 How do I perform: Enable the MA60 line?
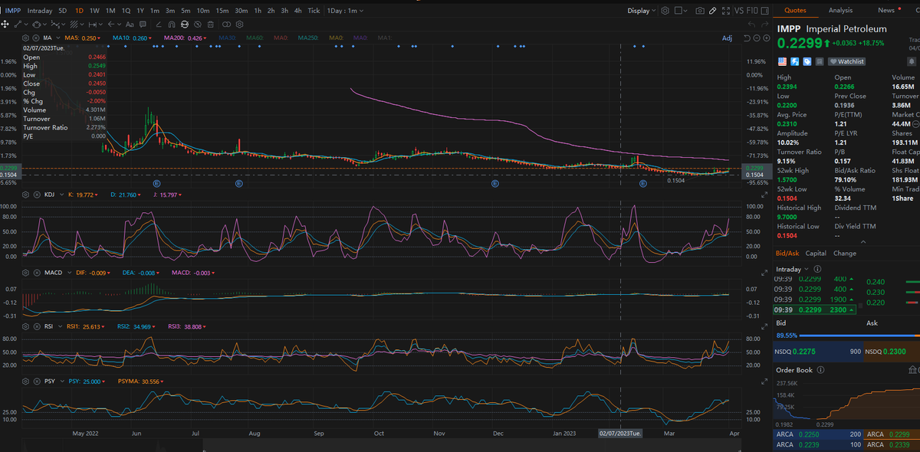(x=255, y=38)
